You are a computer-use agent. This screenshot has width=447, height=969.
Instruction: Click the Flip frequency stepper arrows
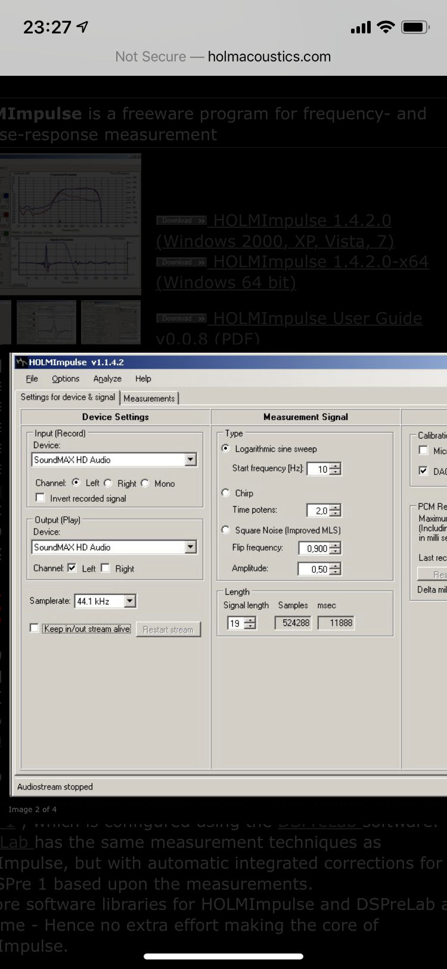coord(336,548)
